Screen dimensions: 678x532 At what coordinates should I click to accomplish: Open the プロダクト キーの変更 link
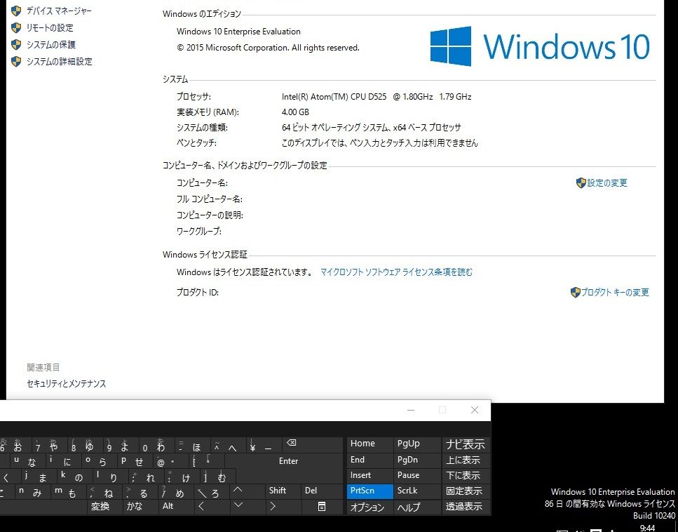[x=614, y=293]
